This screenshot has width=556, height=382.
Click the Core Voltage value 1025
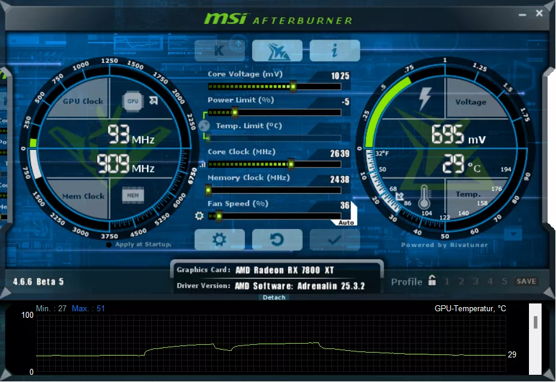(340, 76)
